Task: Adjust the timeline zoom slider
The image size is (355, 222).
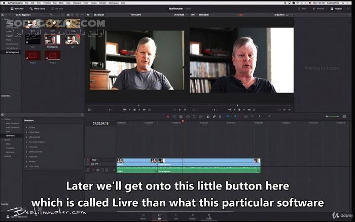Action: (x=260, y=117)
